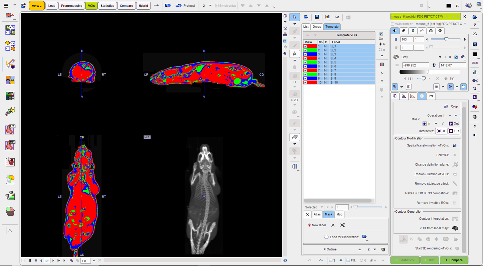483x266 pixels.
Task: Generate VOIs from label map icon
Action: pyautogui.click(x=455, y=228)
